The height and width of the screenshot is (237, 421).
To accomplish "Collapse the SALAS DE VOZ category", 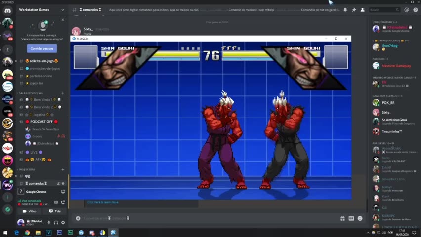I will [31, 93].
